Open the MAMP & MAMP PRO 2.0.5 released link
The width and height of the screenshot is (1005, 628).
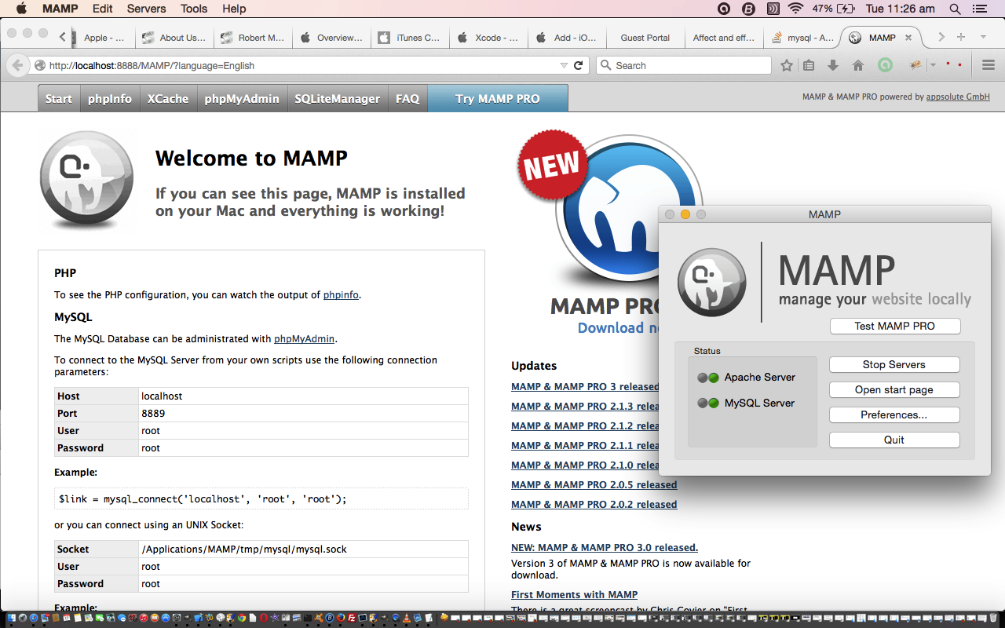pyautogui.click(x=594, y=485)
